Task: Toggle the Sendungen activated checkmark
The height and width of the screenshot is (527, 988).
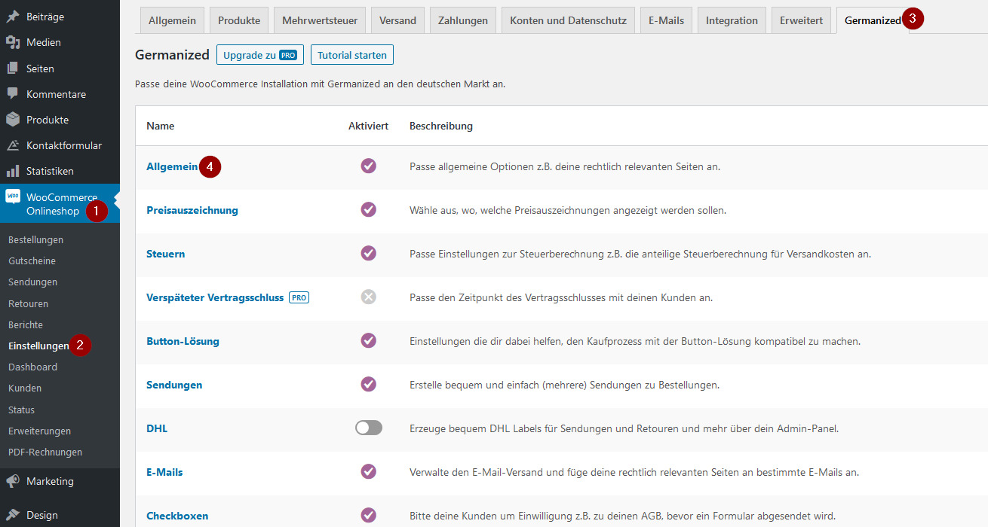Action: click(369, 385)
